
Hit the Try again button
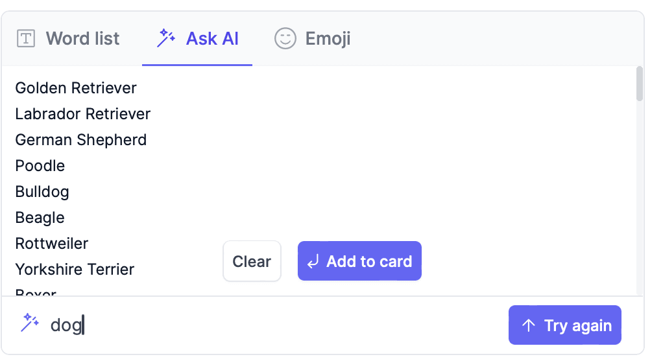pos(564,325)
